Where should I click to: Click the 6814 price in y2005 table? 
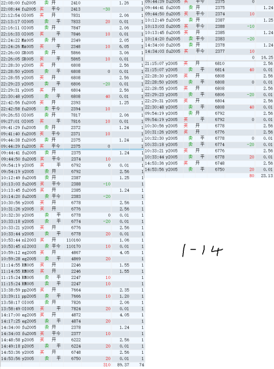click(x=220, y=70)
